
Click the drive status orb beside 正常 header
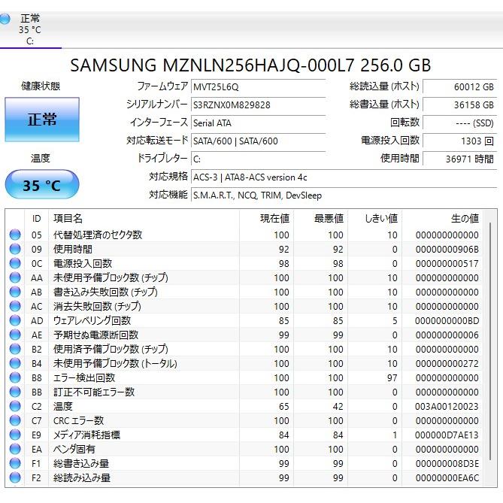(x=5, y=19)
